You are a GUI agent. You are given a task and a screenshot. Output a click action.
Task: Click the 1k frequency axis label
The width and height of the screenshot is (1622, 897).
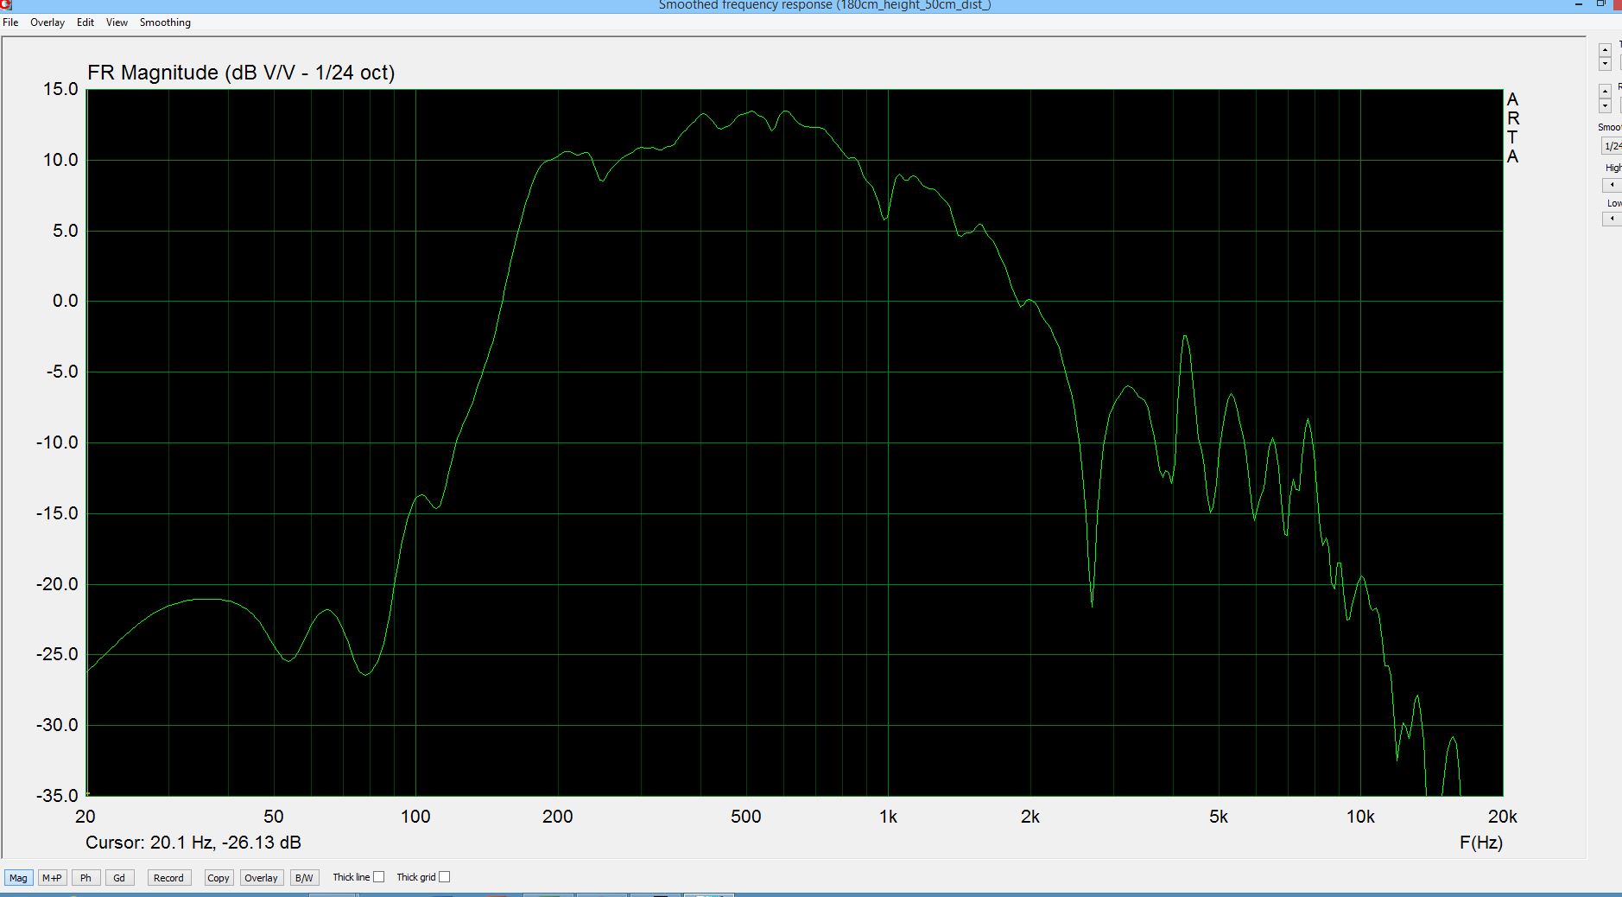pos(888,817)
